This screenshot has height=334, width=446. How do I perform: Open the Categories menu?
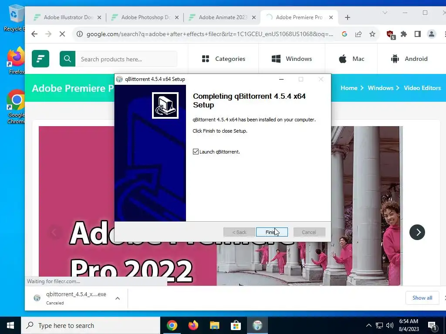tap(223, 59)
